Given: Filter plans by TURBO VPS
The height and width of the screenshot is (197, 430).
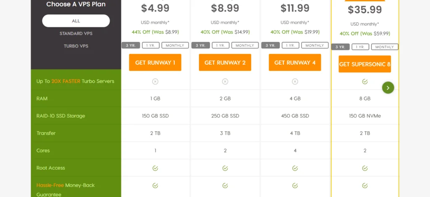Looking at the screenshot, I should [76, 46].
